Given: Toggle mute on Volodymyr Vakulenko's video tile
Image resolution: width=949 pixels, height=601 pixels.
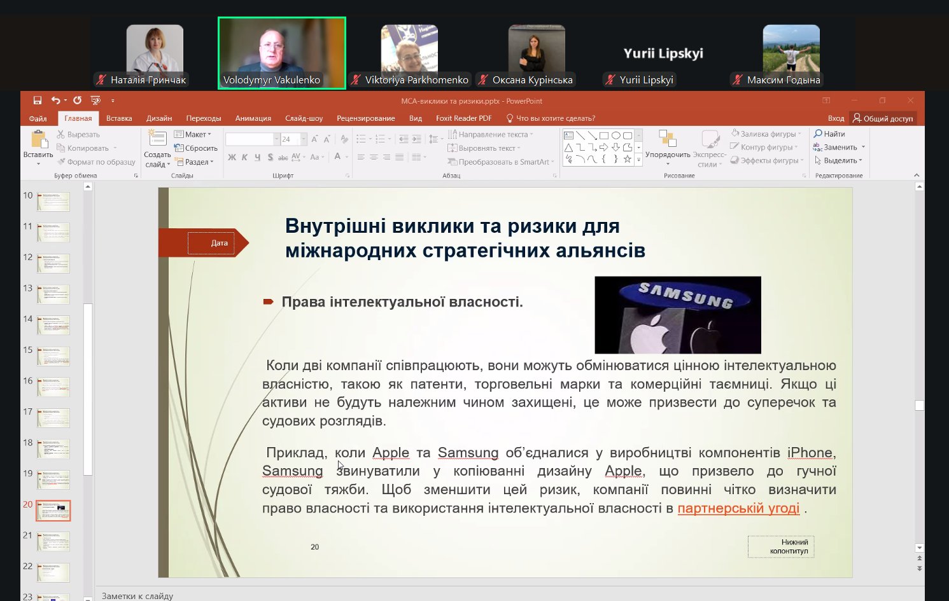Looking at the screenshot, I should [x=281, y=53].
